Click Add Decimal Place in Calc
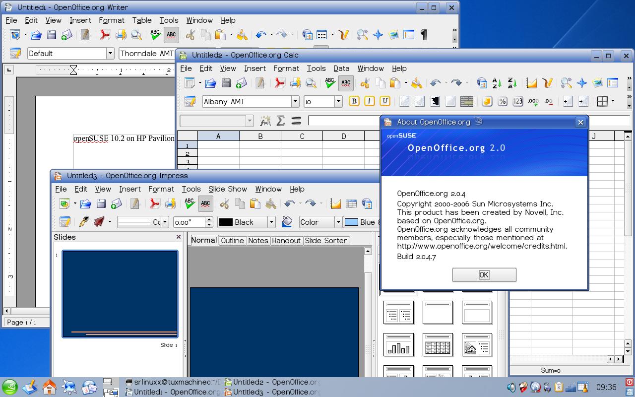Screen dimensions: 635x397 (533, 101)
